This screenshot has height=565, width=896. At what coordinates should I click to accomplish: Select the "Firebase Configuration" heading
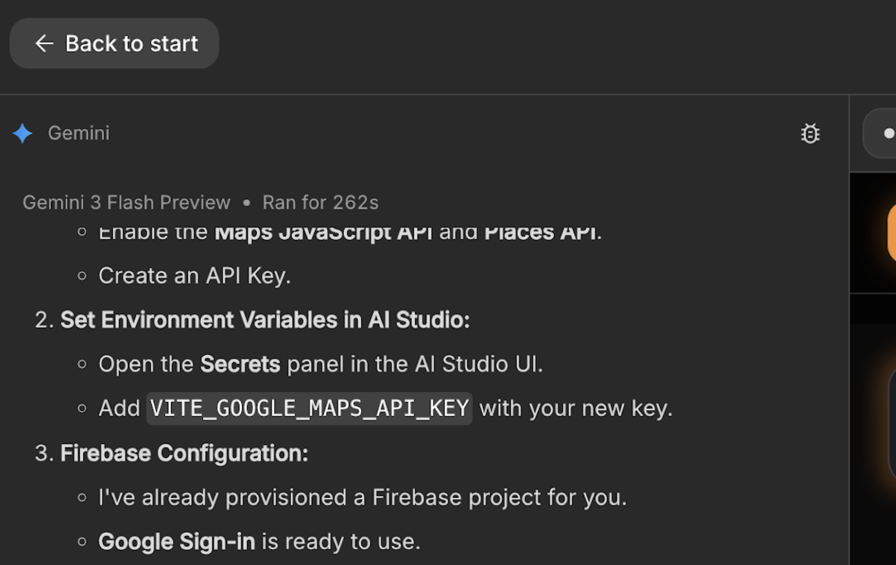tap(184, 453)
